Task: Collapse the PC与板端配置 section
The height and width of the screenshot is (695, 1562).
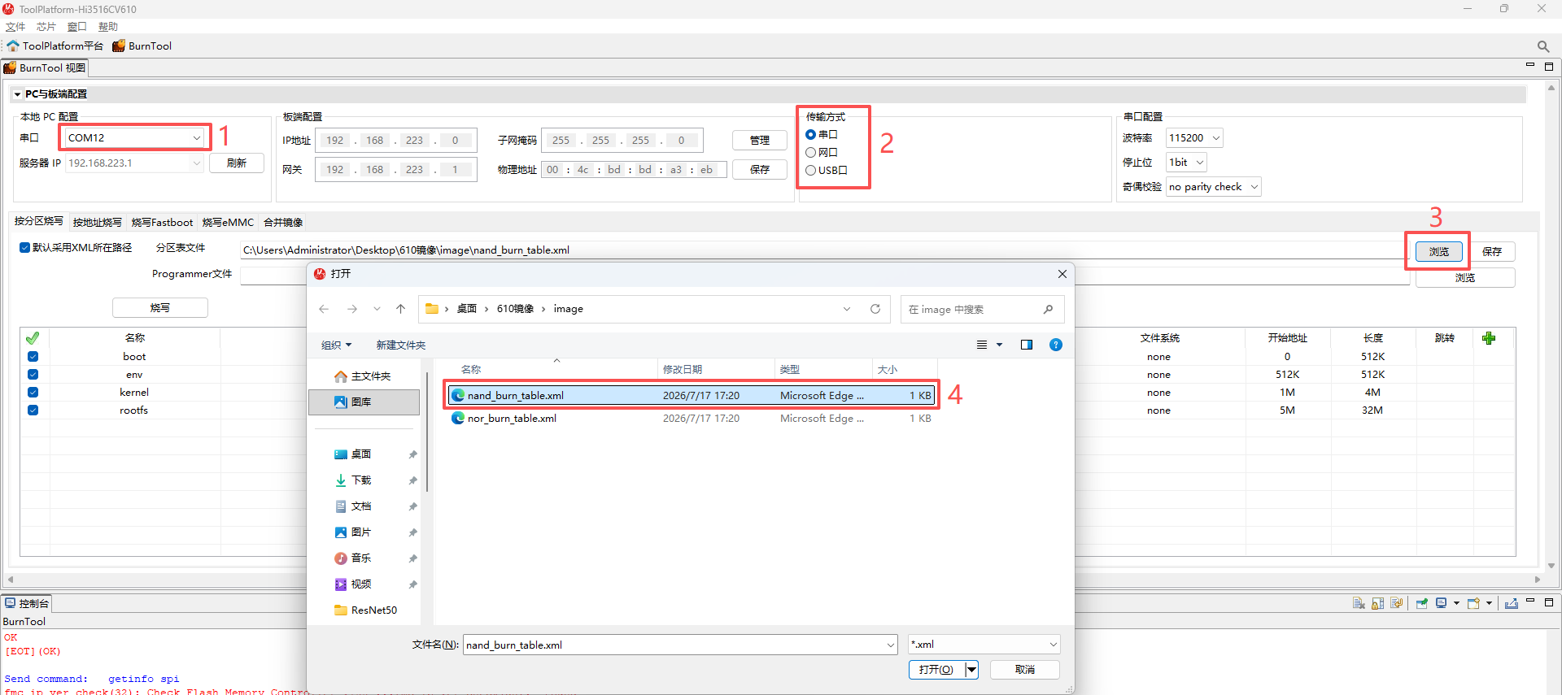Action: point(17,94)
